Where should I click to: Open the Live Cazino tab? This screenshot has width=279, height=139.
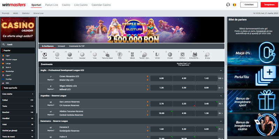tap(81, 5)
